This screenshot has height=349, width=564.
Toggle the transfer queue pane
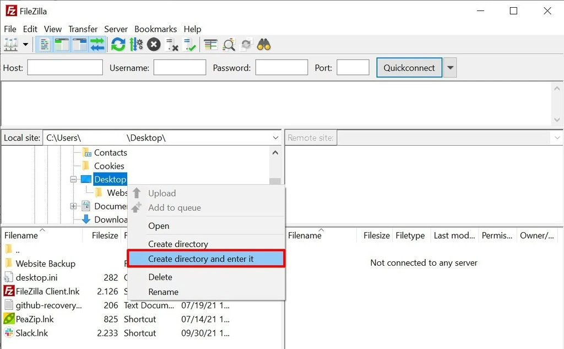(x=98, y=44)
